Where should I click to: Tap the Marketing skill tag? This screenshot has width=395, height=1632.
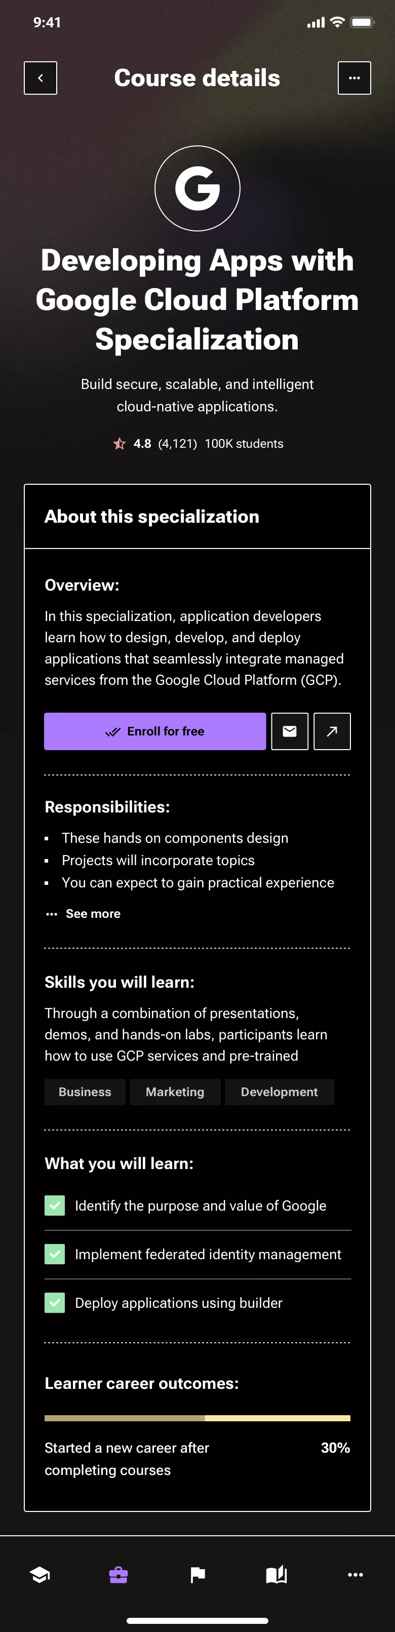tap(175, 1092)
